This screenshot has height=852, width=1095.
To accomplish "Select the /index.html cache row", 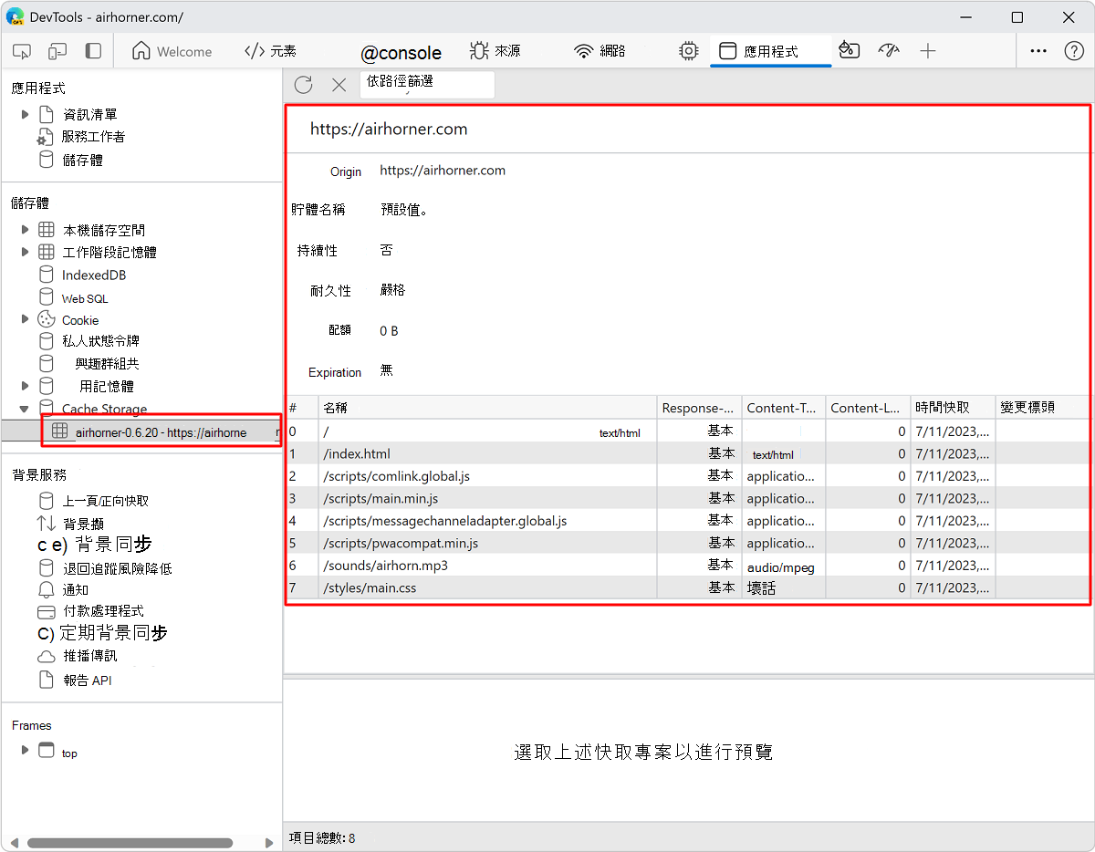I will (x=687, y=453).
